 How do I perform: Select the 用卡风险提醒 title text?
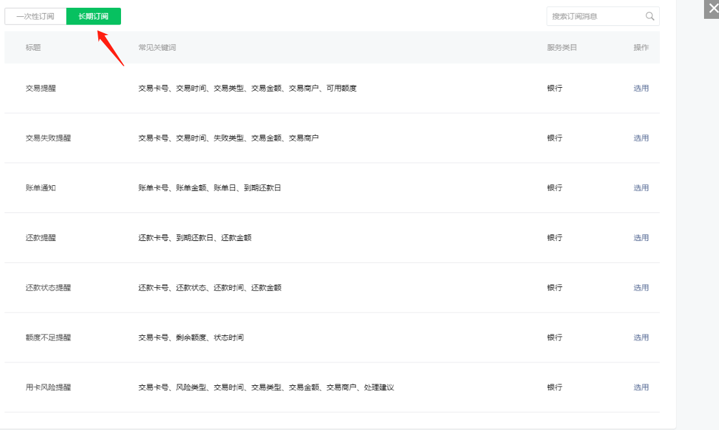(48, 387)
